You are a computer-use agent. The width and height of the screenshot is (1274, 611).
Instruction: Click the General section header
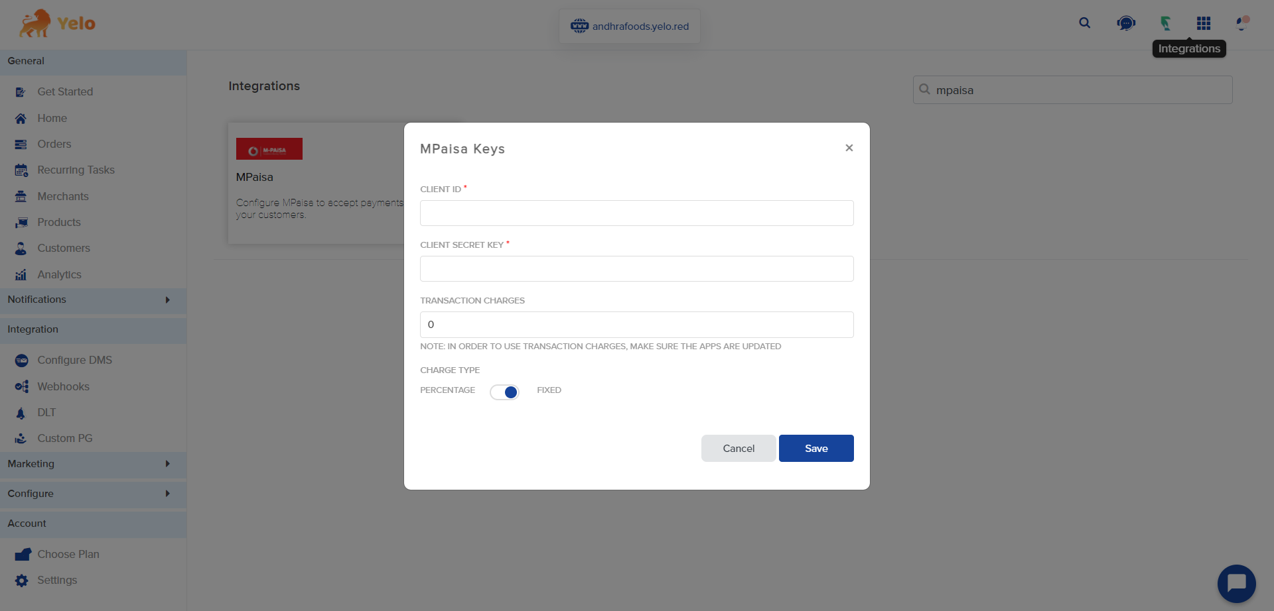point(93,62)
